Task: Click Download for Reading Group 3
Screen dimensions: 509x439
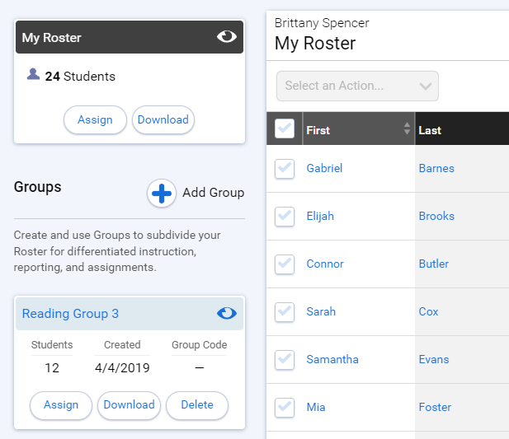Action: tap(129, 405)
